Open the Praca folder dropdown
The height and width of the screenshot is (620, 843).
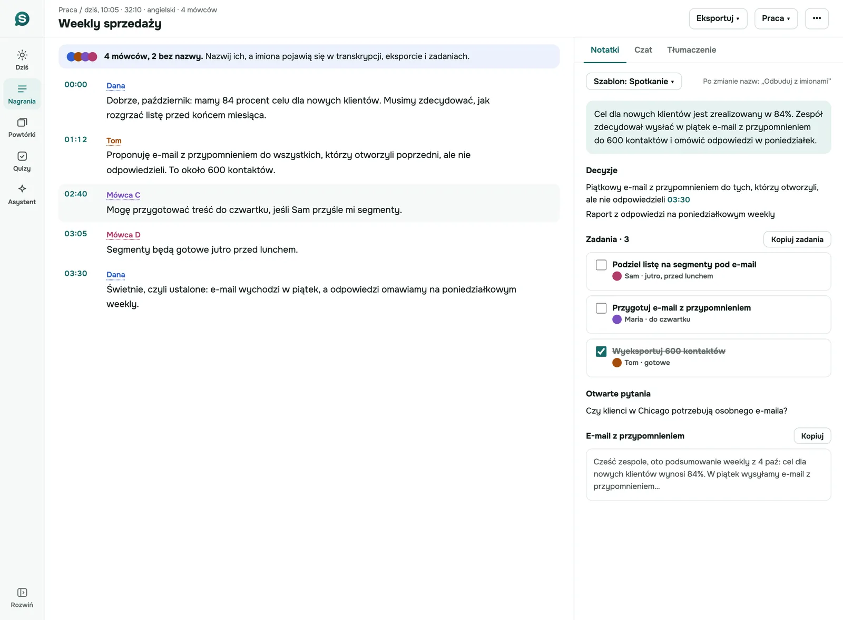pyautogui.click(x=776, y=18)
